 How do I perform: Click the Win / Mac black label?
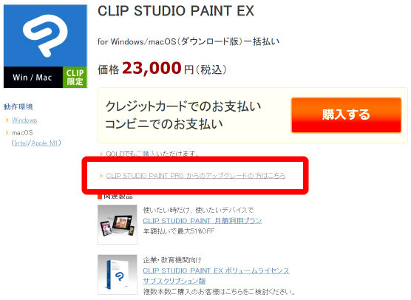(33, 78)
